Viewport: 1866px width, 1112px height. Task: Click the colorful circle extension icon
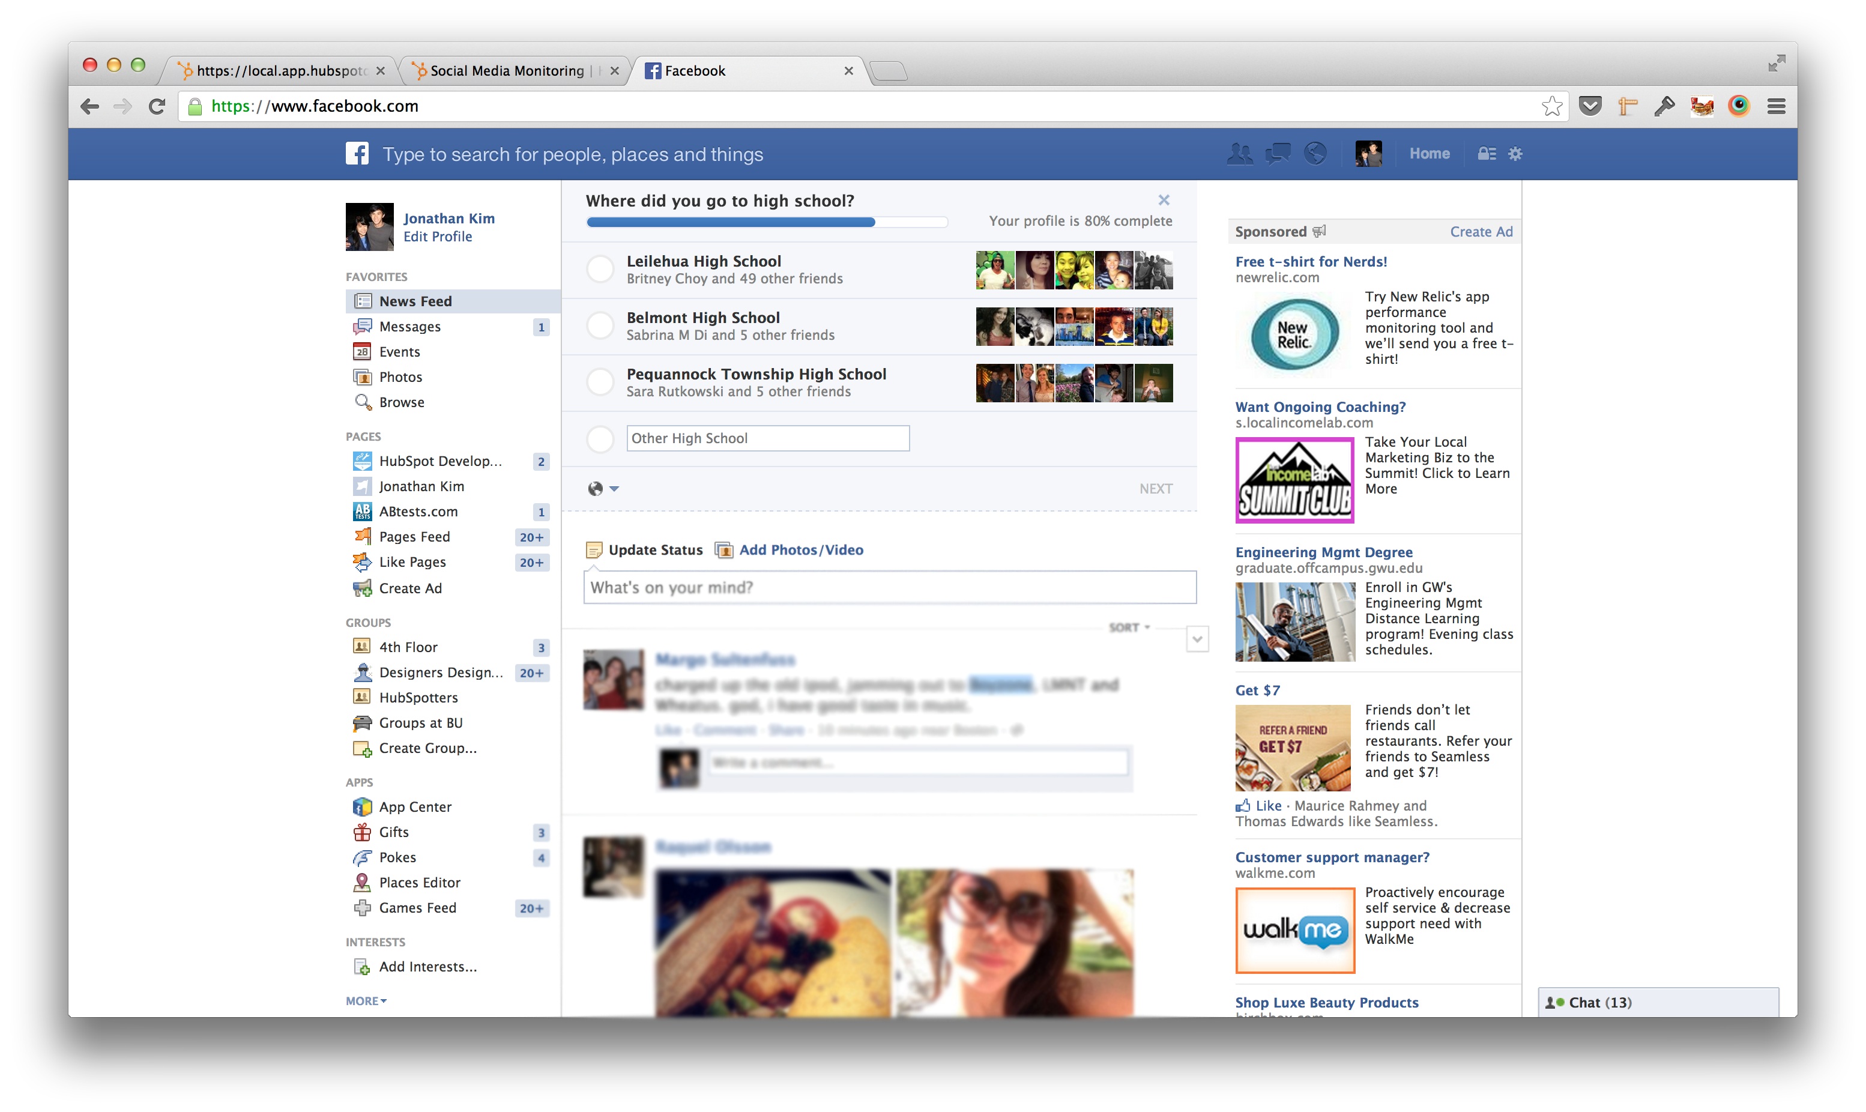click(x=1739, y=106)
